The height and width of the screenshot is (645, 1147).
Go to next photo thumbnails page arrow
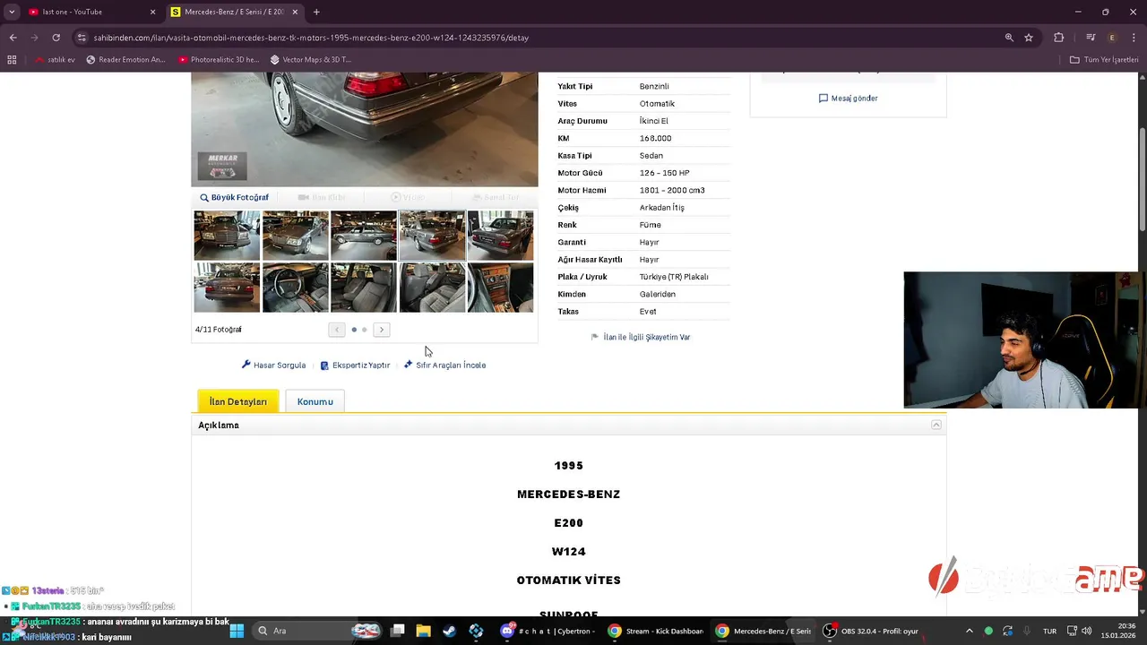[382, 330]
